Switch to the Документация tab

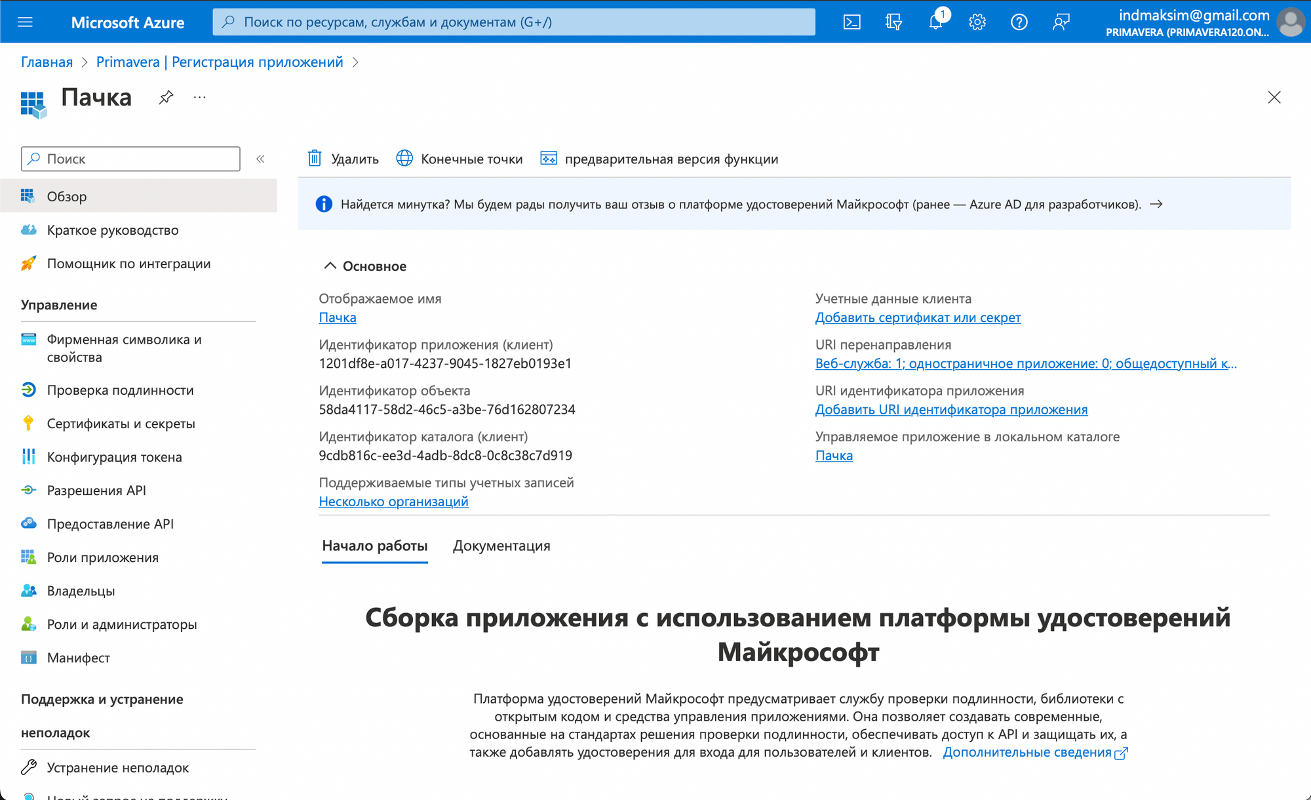(501, 546)
